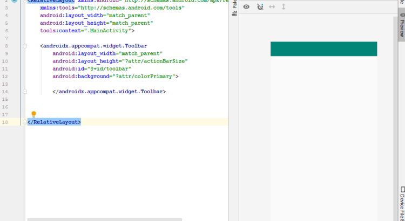Collapse the opening Toolbar tag fold marker
405x221 pixels.
pyautogui.click(x=25, y=46)
